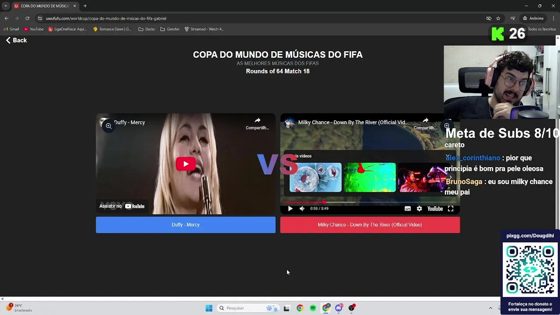Open the Streamed - Watch bookmark
Screen dimensions: 560x315
tap(204, 29)
